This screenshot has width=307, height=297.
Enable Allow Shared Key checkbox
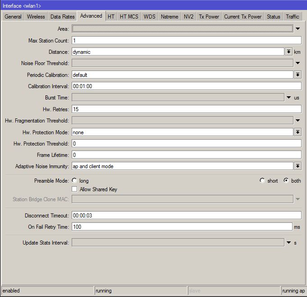74,189
